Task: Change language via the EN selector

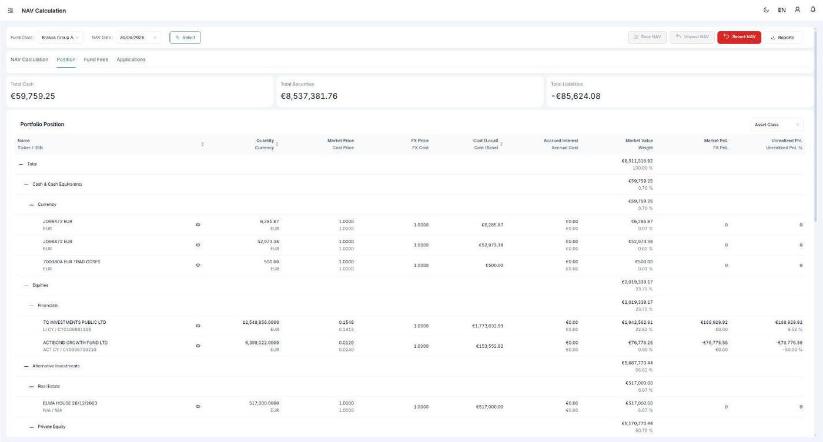Action: 782,10
